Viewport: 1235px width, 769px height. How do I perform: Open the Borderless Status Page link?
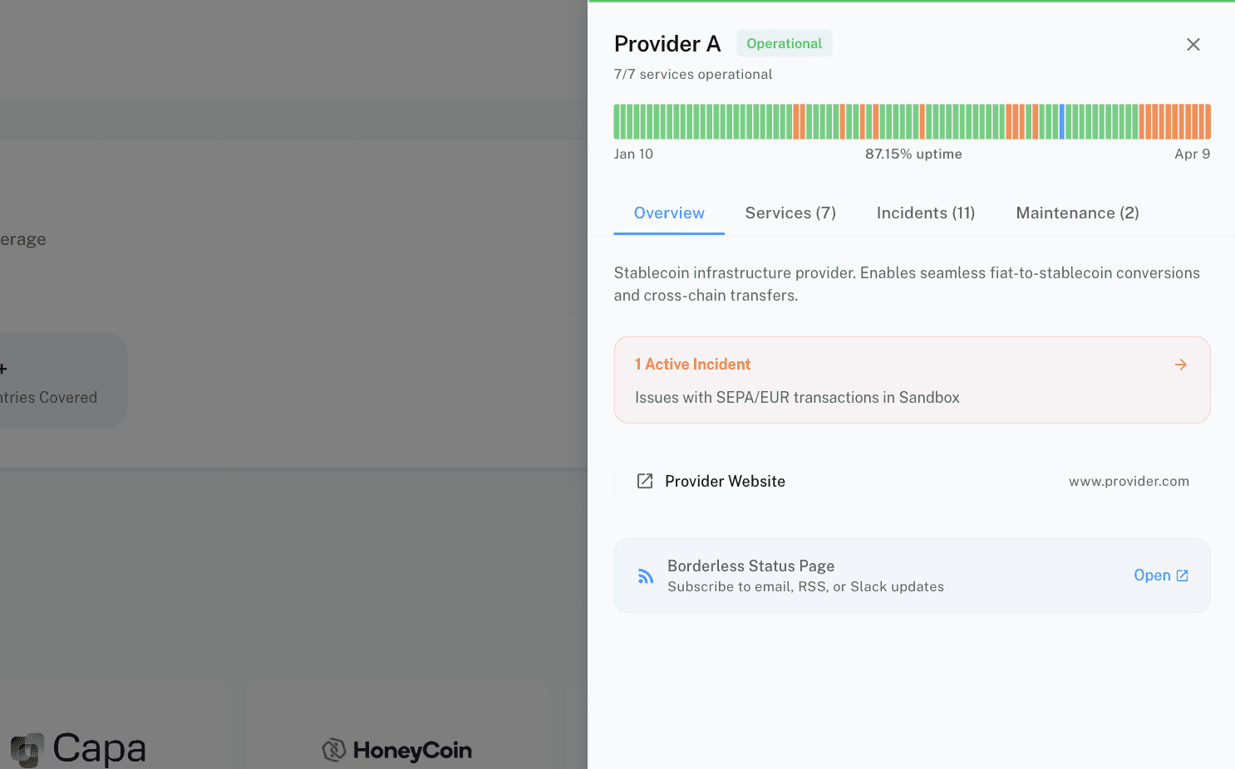coord(1152,576)
